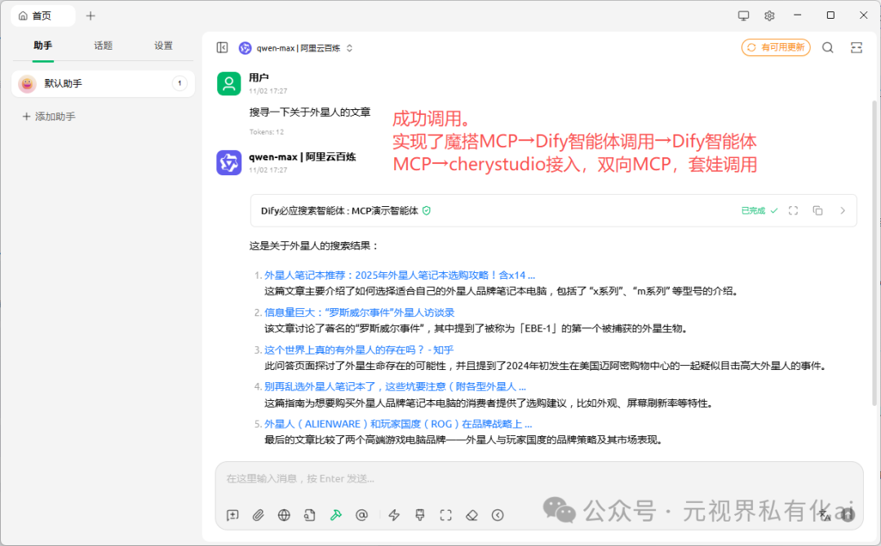Open the @ model mention selector
Screen dimensions: 881x546
(361, 515)
